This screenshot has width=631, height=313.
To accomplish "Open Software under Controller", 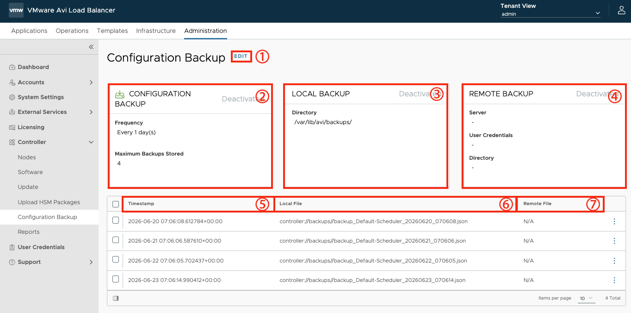I will 30,172.
